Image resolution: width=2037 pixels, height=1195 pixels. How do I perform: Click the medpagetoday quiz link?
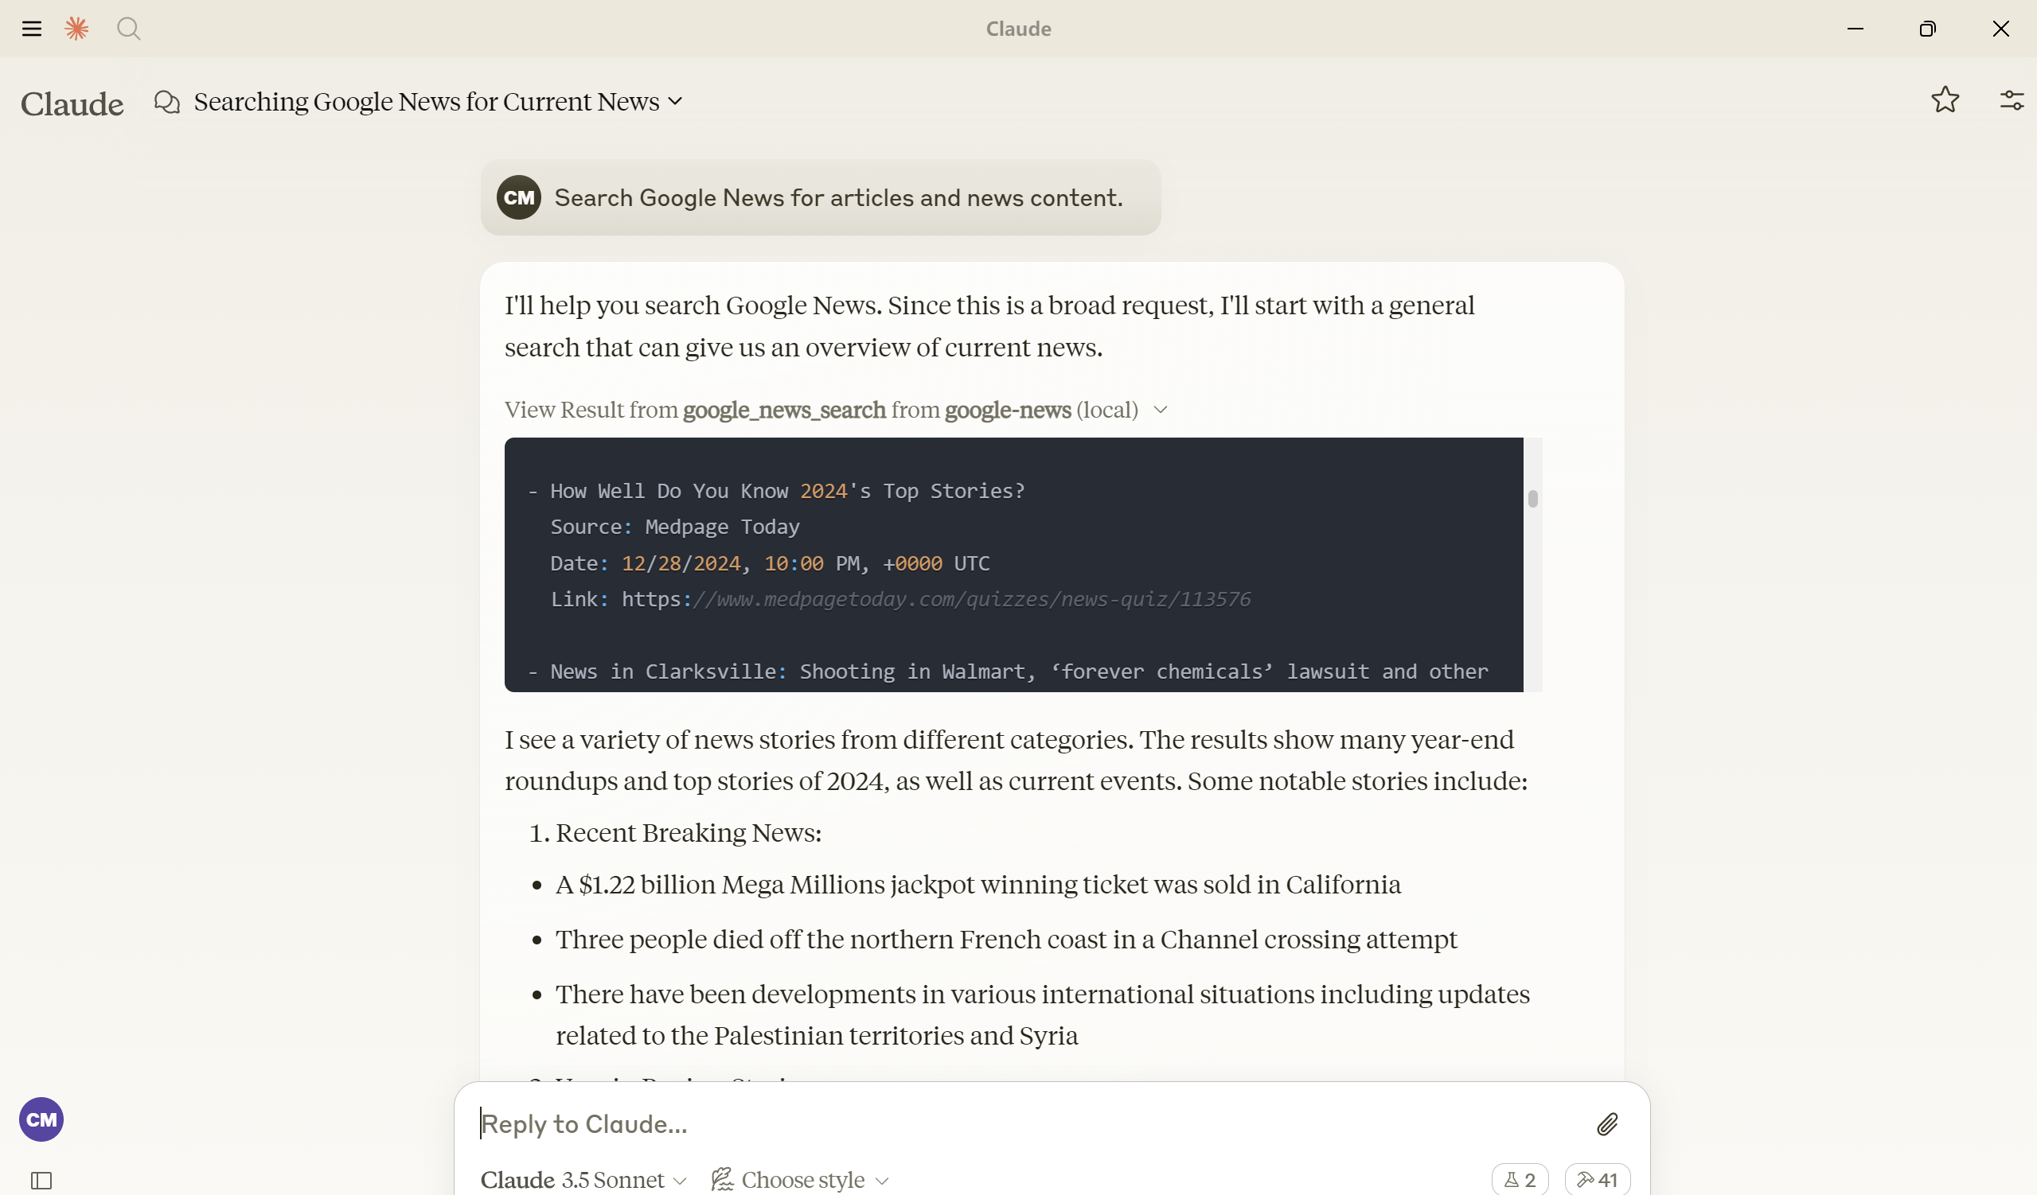coord(970,599)
